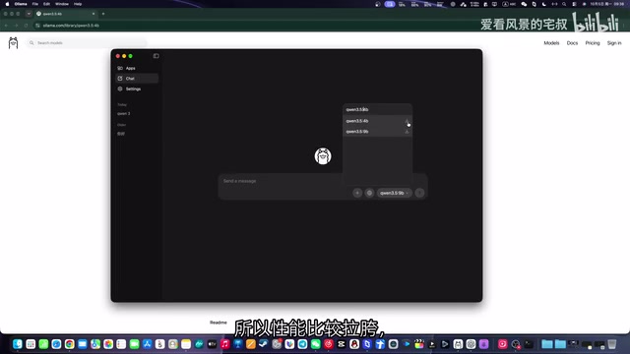
Task: Click the plus attachment button in the message box
Action: pos(357,193)
